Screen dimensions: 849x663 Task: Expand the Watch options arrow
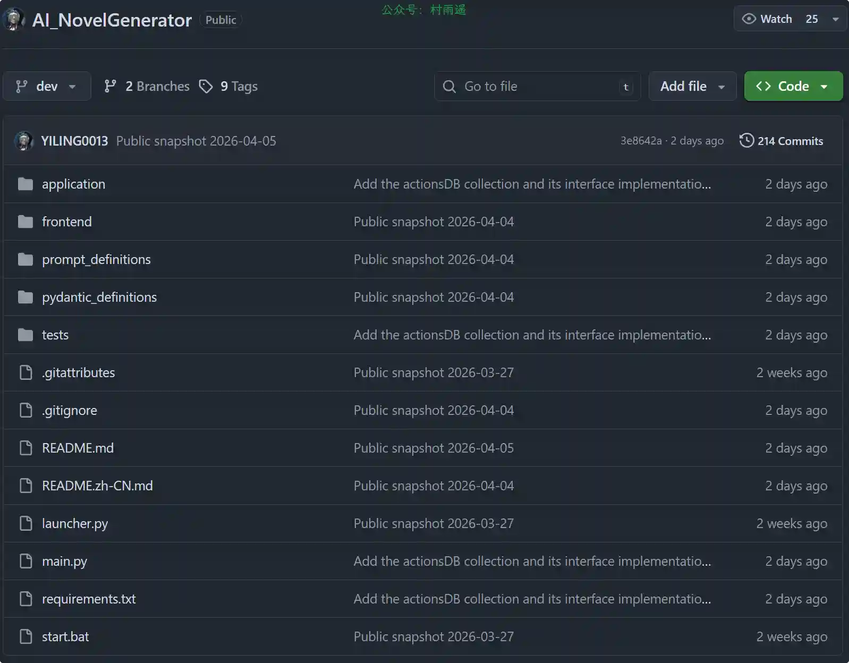(x=835, y=19)
